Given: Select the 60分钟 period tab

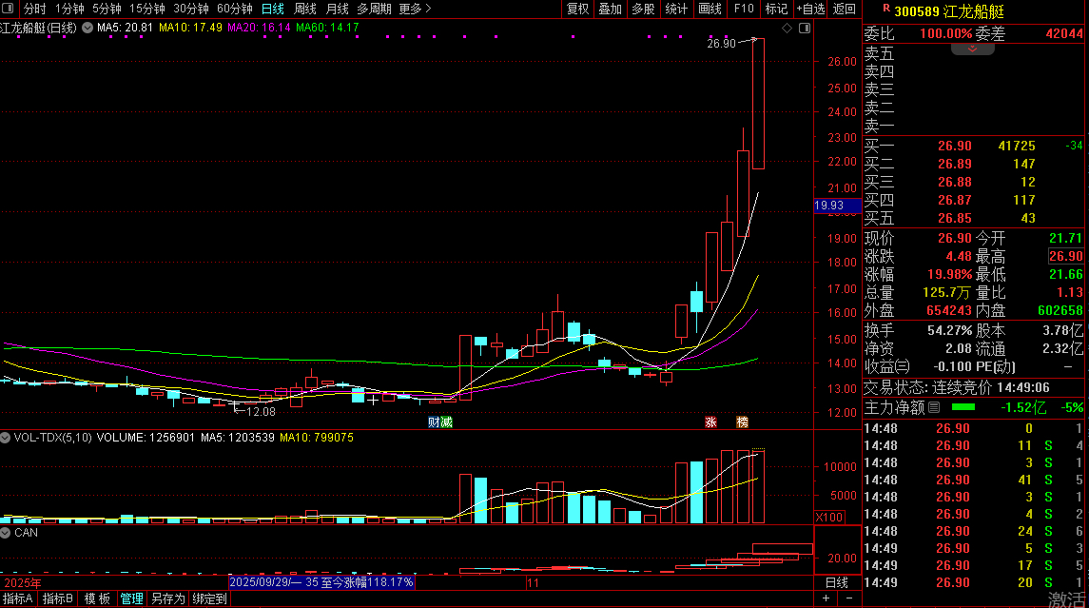Looking at the screenshot, I should [235, 9].
